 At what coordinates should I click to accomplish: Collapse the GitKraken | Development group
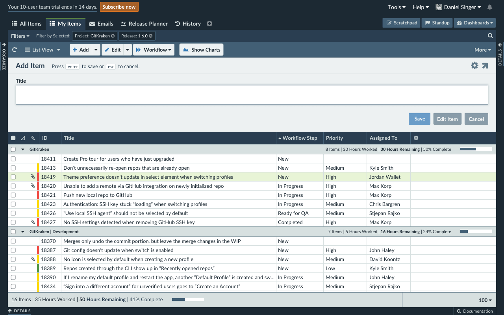[x=23, y=232]
